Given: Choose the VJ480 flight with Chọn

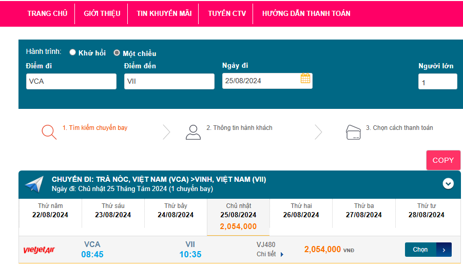Looking at the screenshot, I should pyautogui.click(x=420, y=250).
